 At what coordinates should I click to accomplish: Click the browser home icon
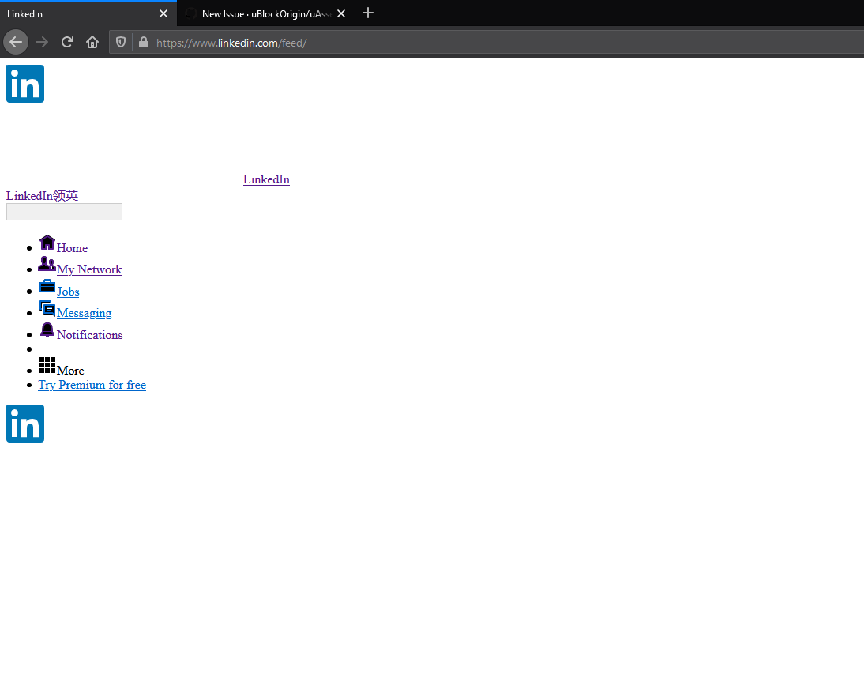[92, 42]
